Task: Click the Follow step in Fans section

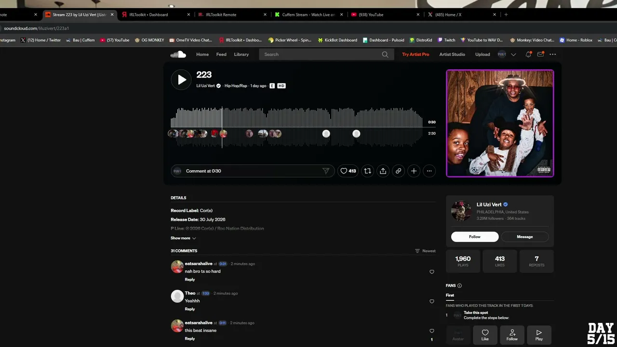Action: click(x=512, y=335)
